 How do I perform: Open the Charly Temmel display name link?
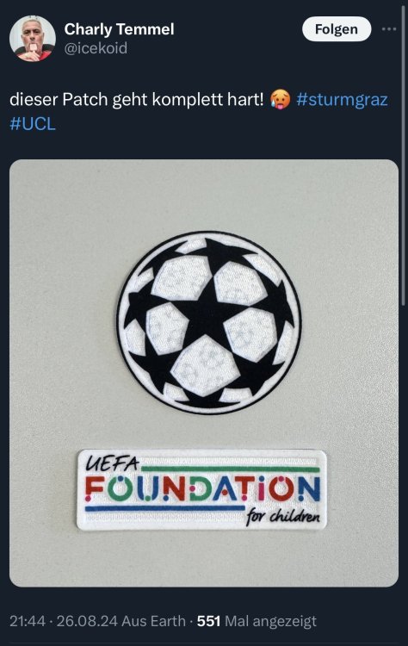pos(119,29)
